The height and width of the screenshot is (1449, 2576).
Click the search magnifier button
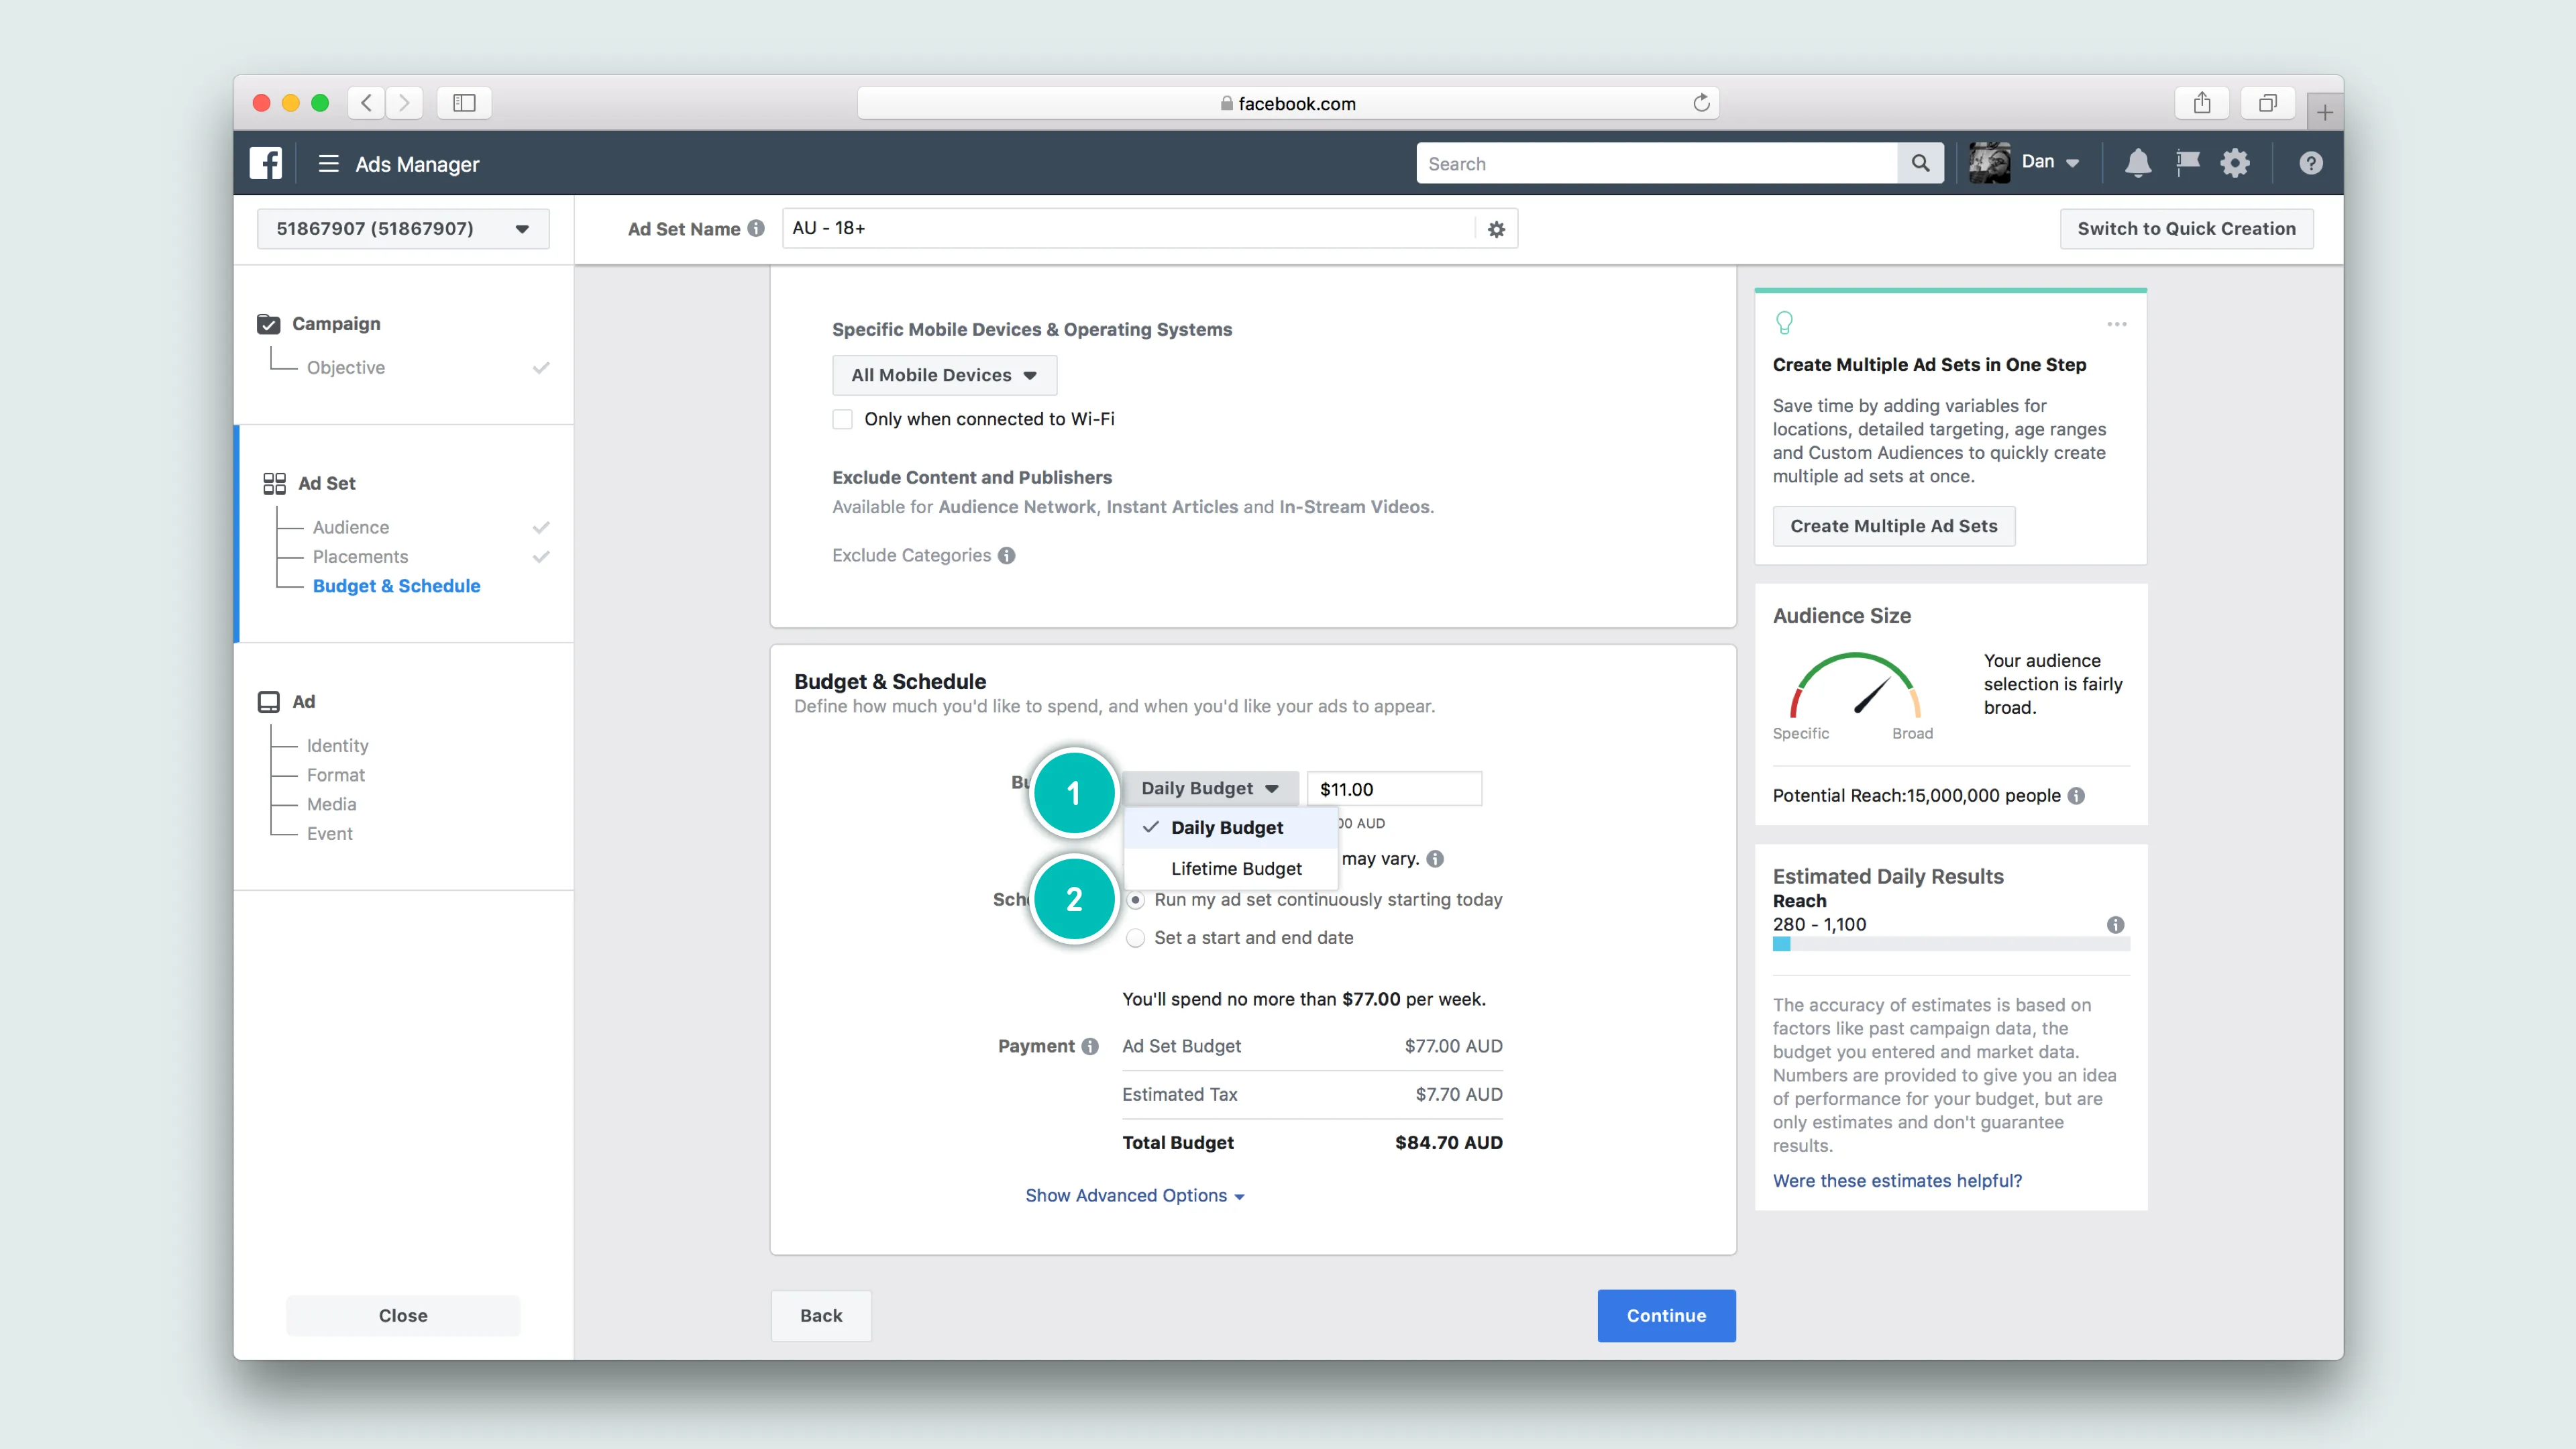pyautogui.click(x=1920, y=163)
